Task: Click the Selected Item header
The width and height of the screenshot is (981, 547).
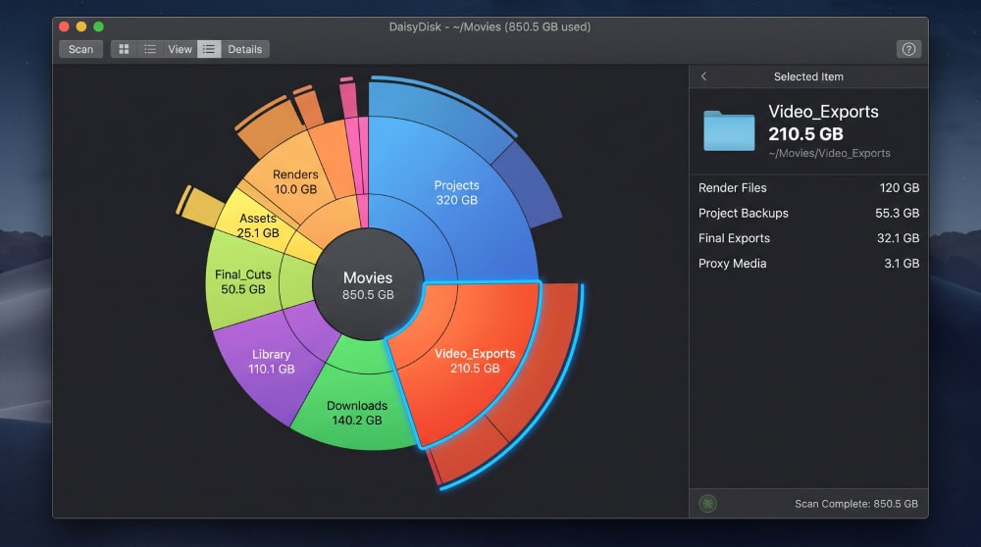Action: [x=808, y=76]
